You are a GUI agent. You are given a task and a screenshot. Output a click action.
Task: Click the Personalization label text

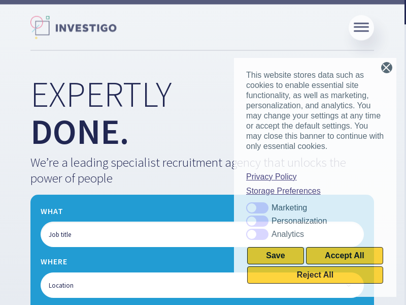coord(299,221)
